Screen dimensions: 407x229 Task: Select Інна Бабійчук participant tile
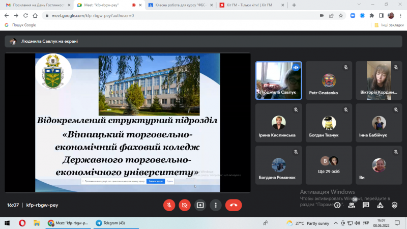tap(379, 123)
